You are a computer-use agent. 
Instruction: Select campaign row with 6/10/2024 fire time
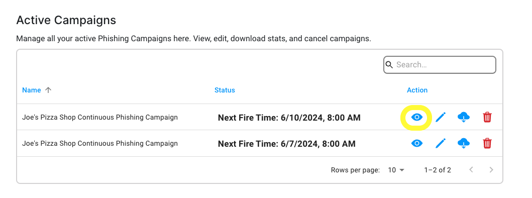tap(260, 117)
